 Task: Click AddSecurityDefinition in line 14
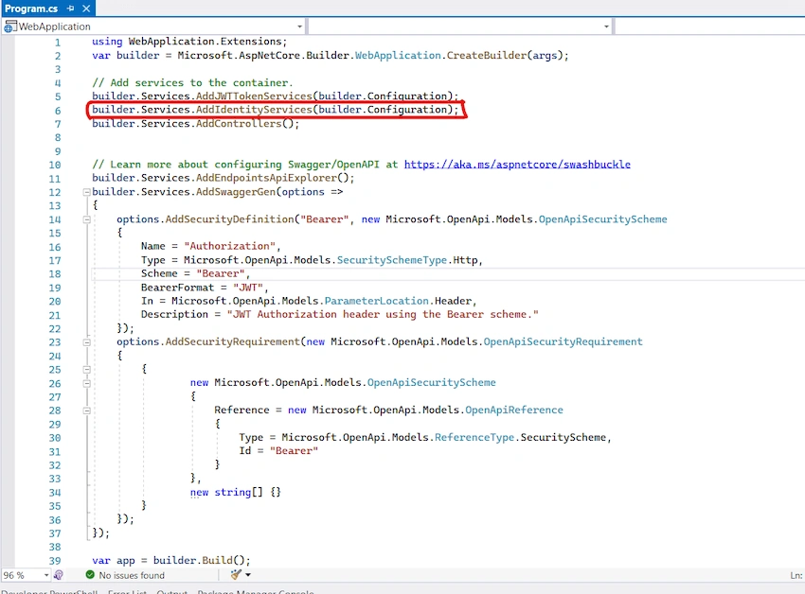(x=229, y=219)
